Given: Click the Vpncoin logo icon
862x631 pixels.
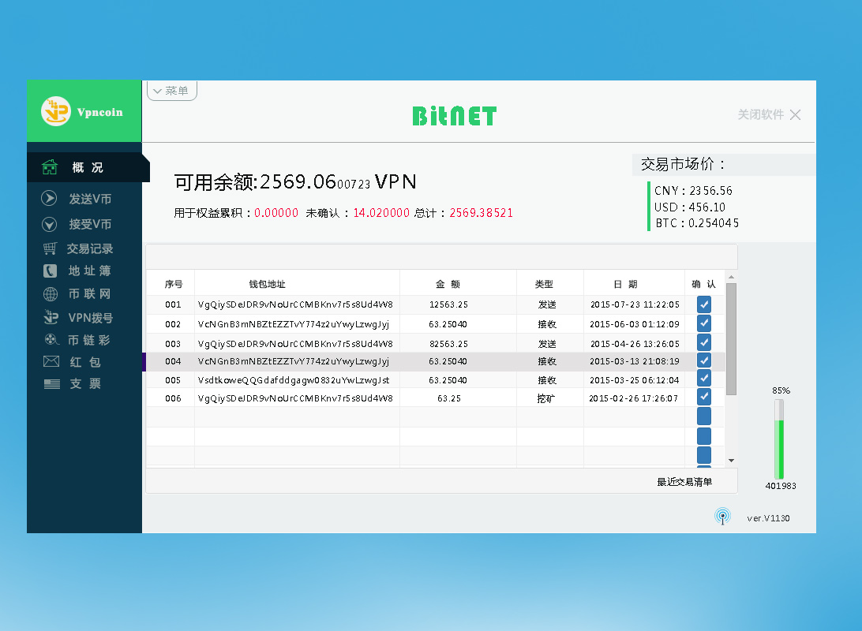Looking at the screenshot, I should pos(56,111).
